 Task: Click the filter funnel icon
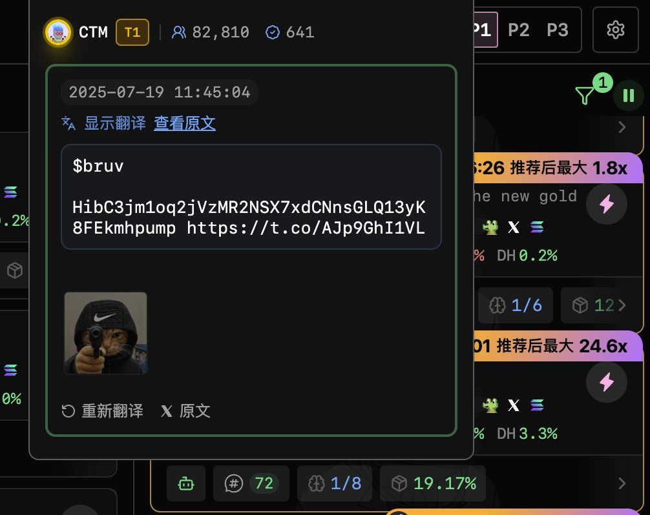(x=584, y=96)
